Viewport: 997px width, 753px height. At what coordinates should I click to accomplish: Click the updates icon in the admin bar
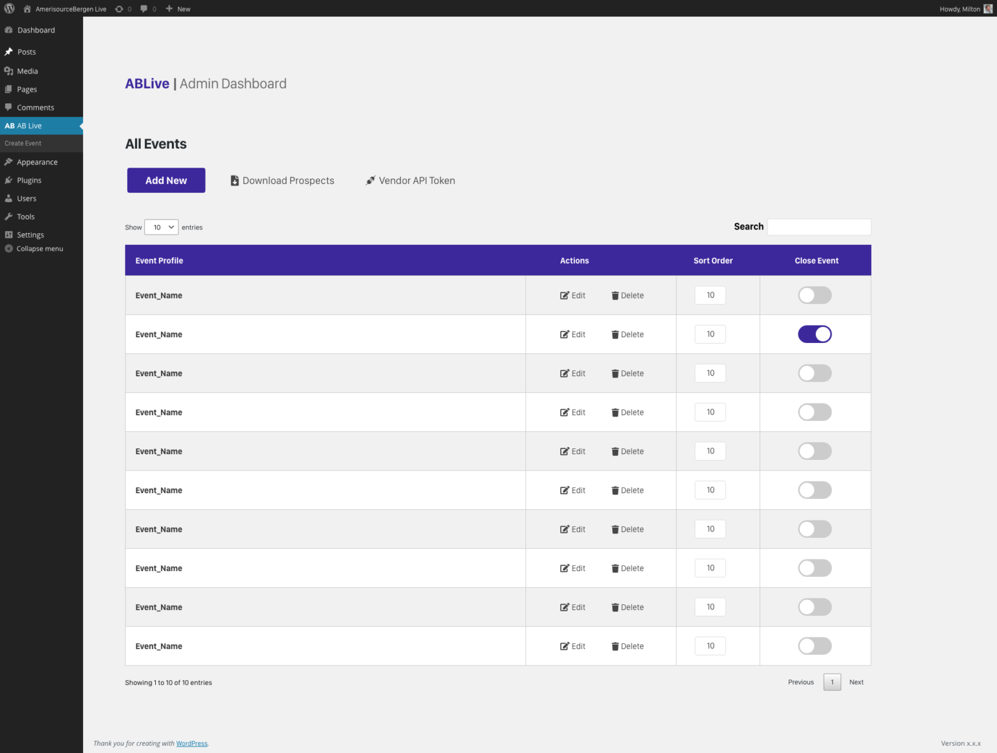(x=119, y=9)
